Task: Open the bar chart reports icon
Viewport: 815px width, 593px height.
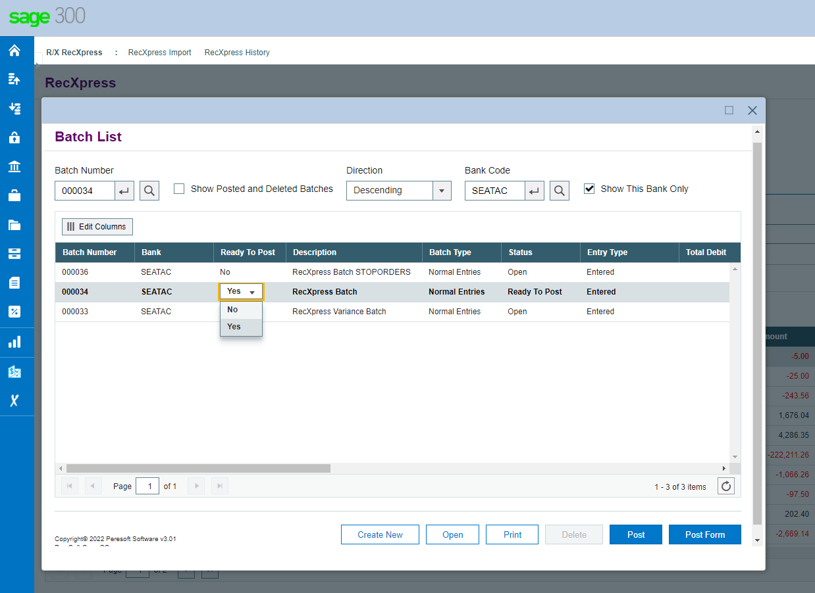Action: tap(14, 342)
